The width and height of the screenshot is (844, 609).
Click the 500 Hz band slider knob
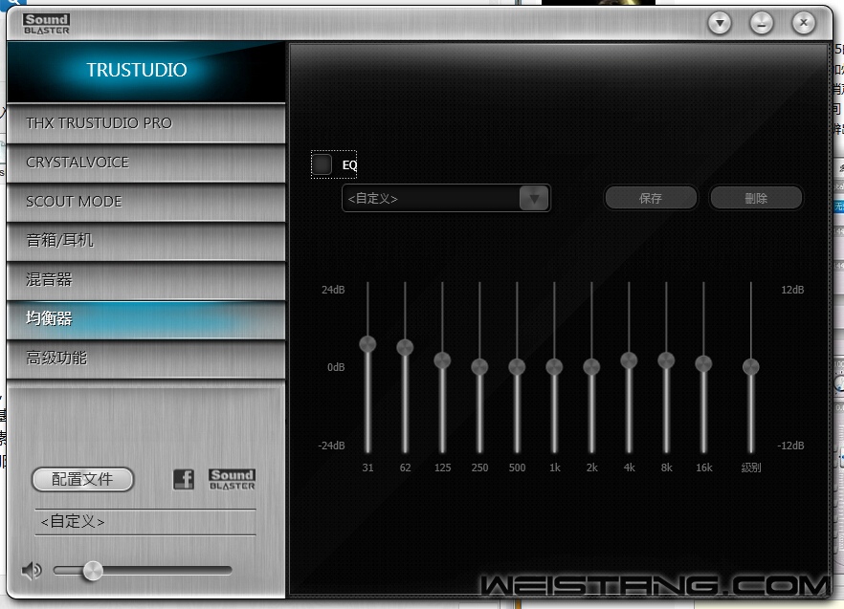click(517, 367)
